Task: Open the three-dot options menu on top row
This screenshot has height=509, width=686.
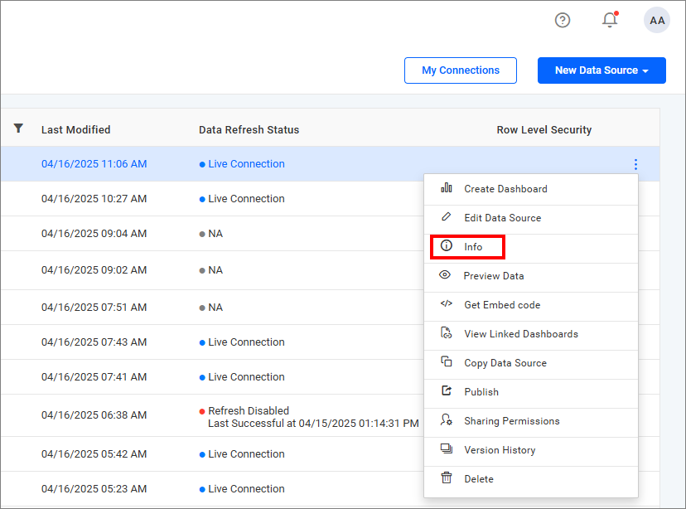Action: [635, 164]
